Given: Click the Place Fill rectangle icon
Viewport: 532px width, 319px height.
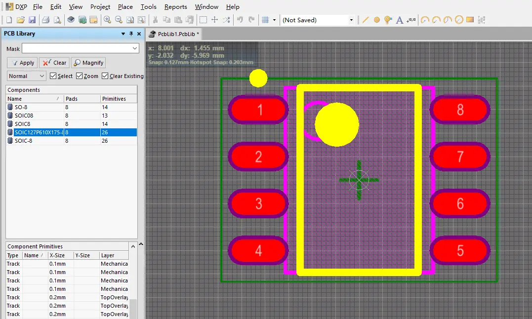Looking at the screenshot, I should point(470,20).
